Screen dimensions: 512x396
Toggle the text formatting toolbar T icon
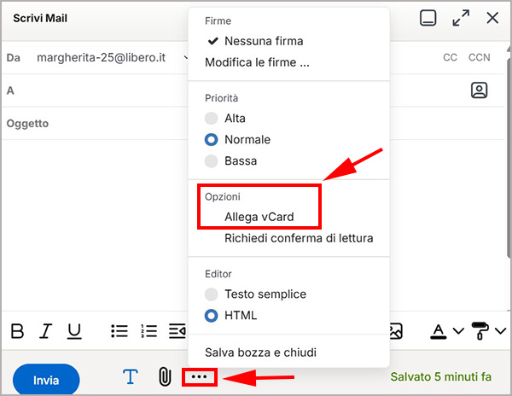click(x=131, y=377)
